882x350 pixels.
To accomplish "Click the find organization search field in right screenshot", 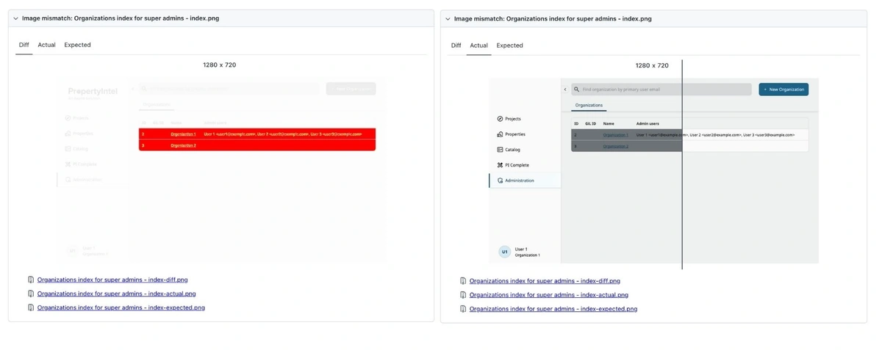I will [661, 90].
